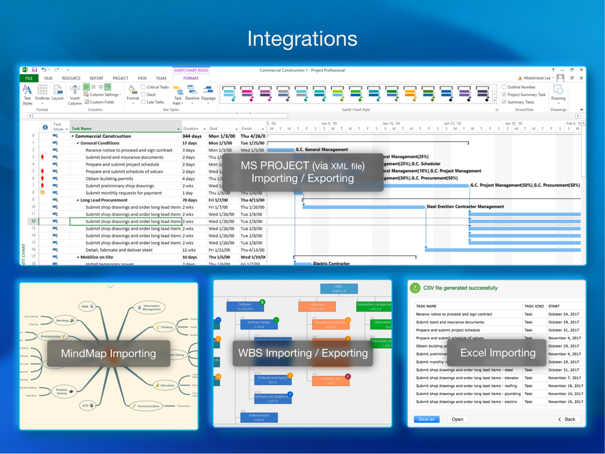
Task: Open Custom Fields
Action: pyautogui.click(x=102, y=102)
